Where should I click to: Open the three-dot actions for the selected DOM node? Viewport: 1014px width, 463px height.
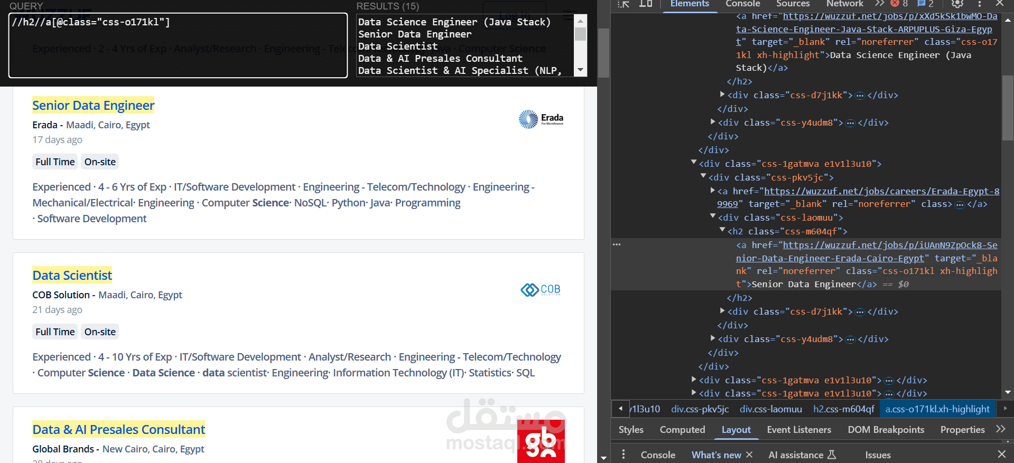[x=617, y=244]
